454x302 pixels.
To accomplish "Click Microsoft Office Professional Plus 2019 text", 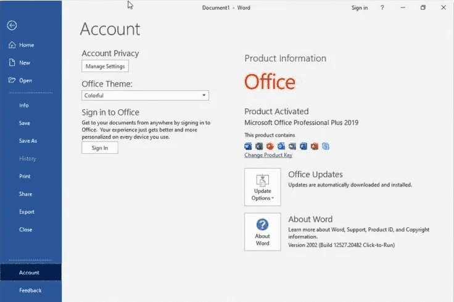I will tap(302, 123).
